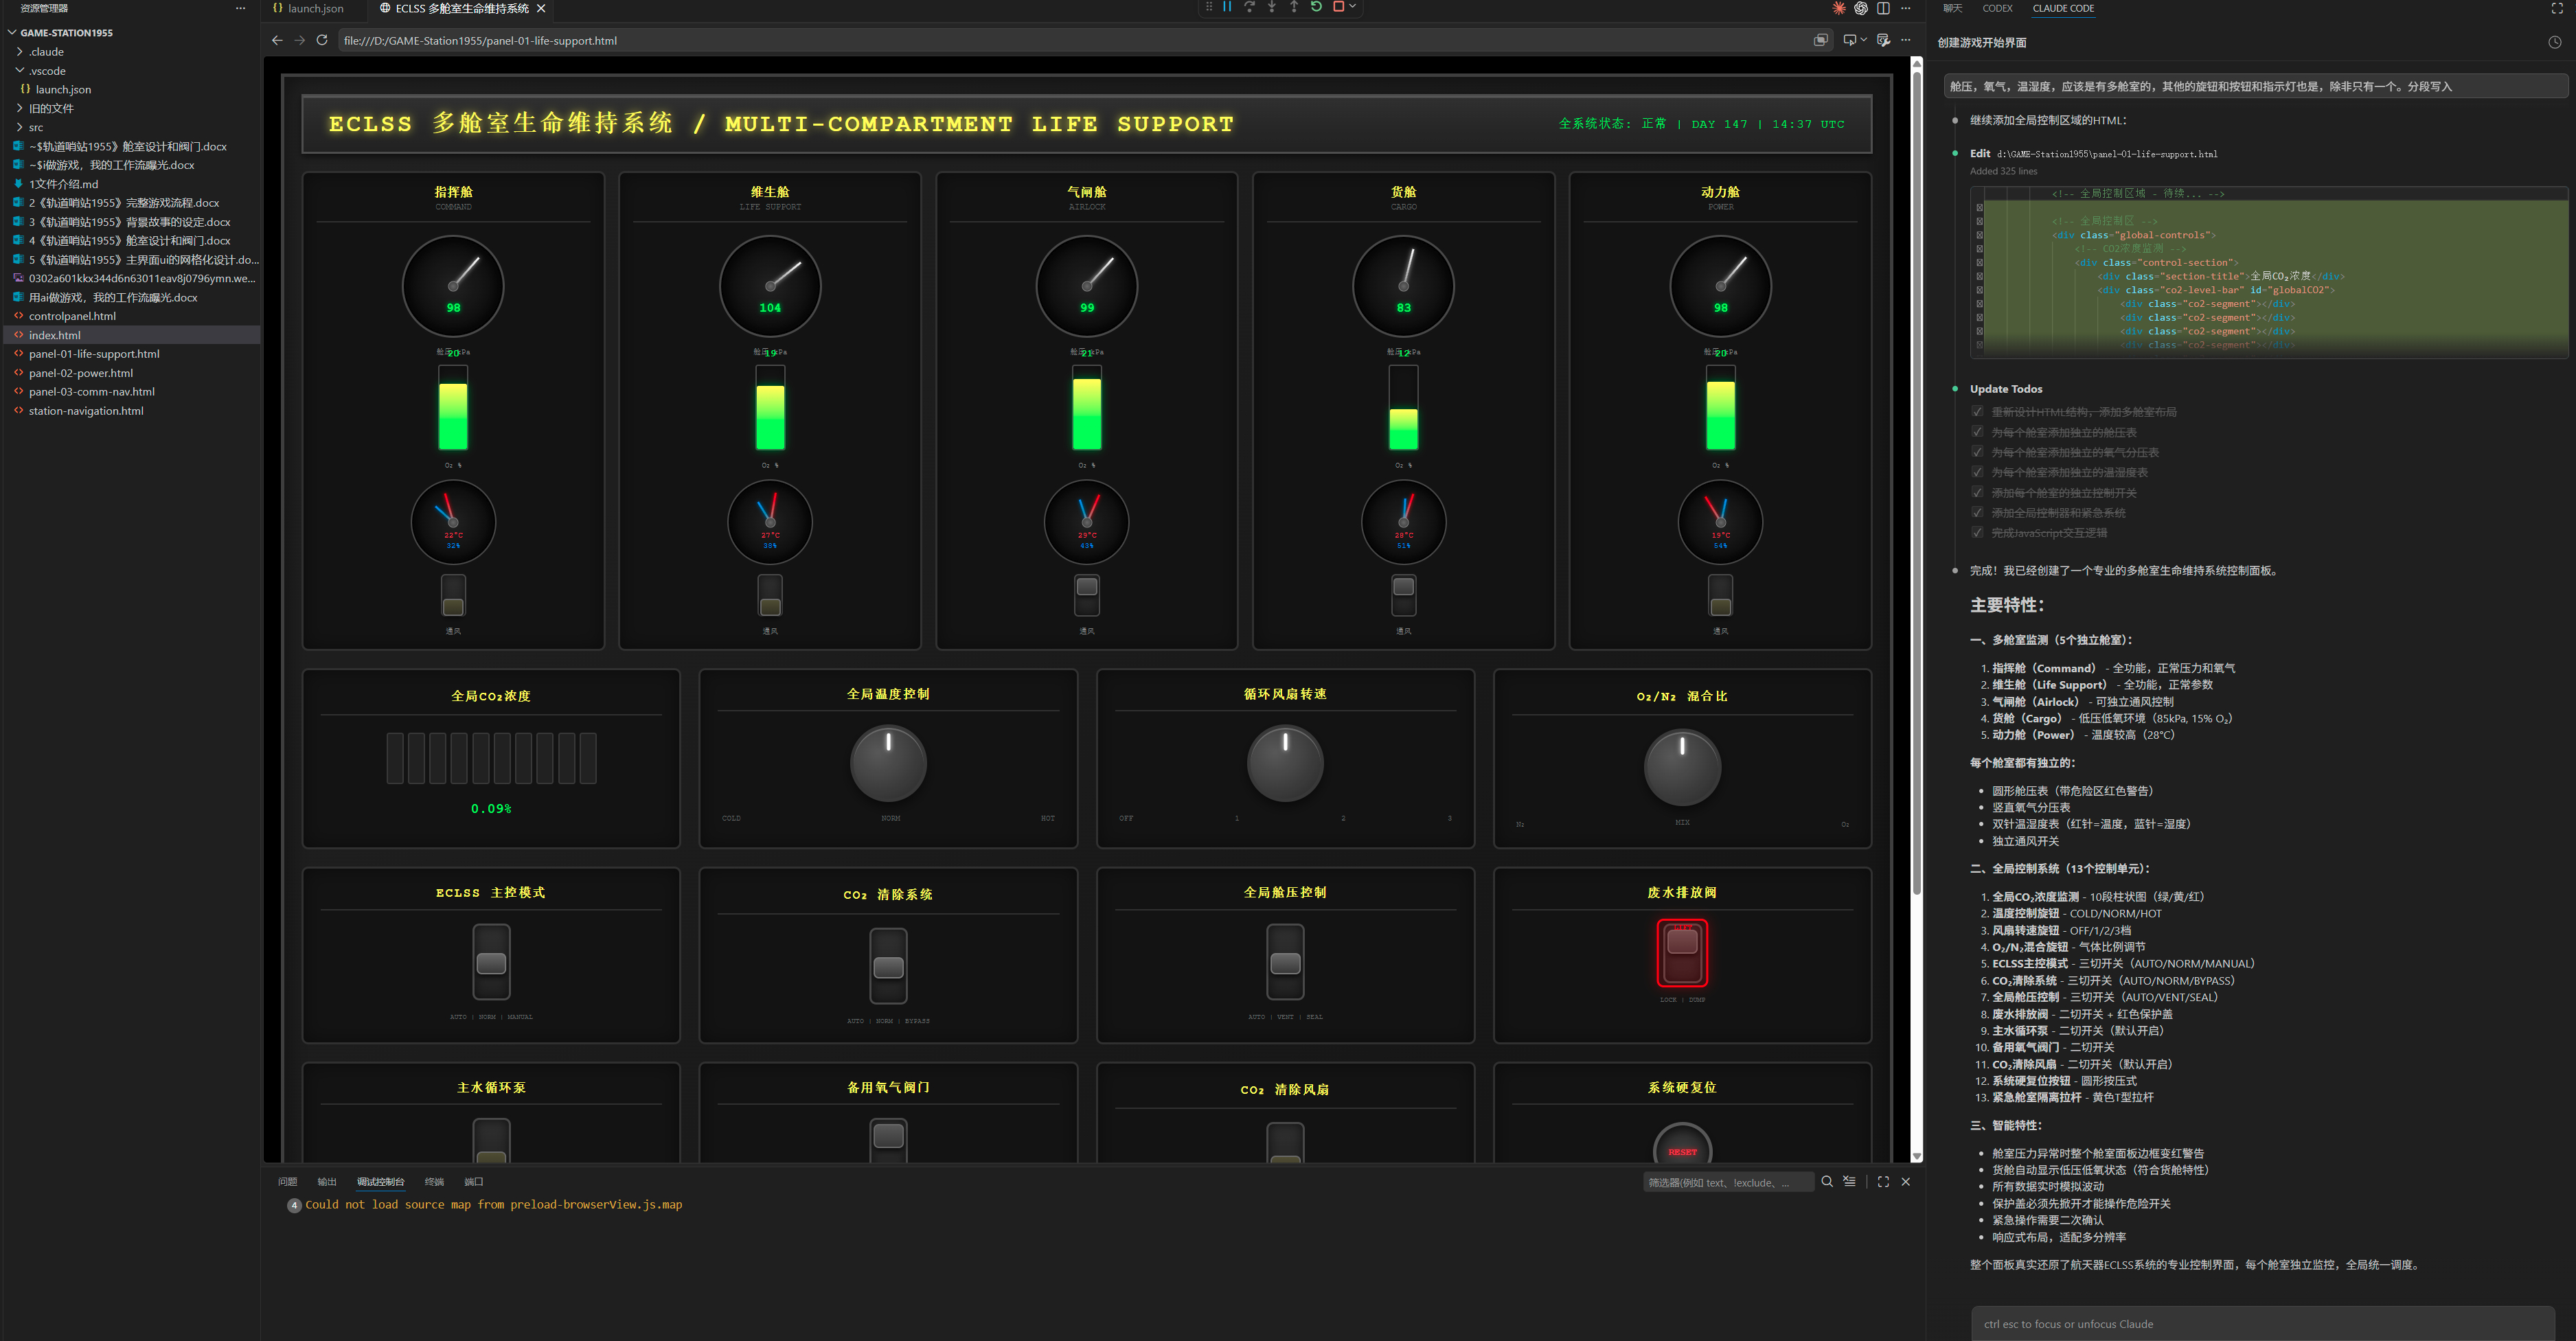The image size is (2576, 1341).
Task: Collapse the .vscode folder
Action: [47, 71]
